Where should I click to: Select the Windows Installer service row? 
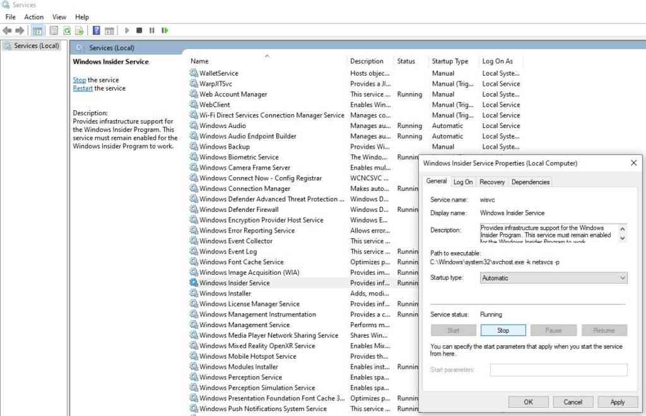click(x=225, y=293)
